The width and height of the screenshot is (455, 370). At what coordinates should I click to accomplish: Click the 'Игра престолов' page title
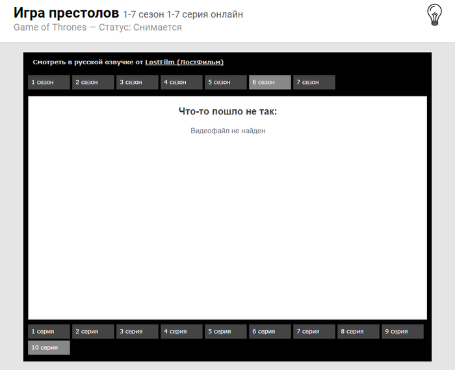66,13
